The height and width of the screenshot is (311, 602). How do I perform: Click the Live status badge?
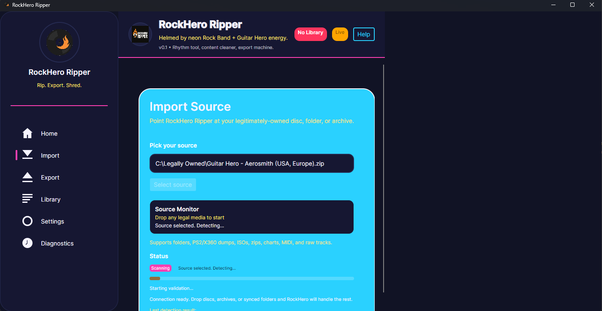[340, 34]
